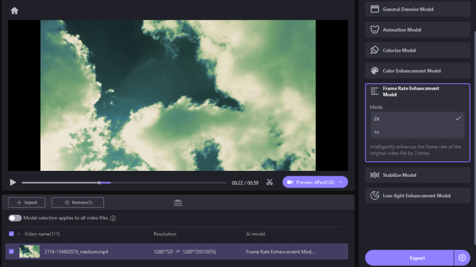Select the Colorize Model icon
This screenshot has width=476, height=267.
[x=375, y=50]
